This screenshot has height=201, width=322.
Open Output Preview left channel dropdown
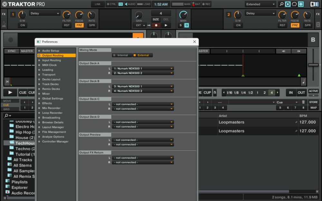[143, 140]
